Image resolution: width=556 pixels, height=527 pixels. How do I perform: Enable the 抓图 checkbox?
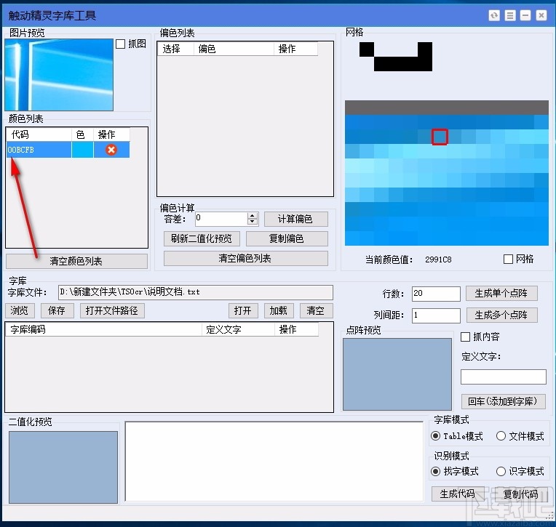[120, 44]
